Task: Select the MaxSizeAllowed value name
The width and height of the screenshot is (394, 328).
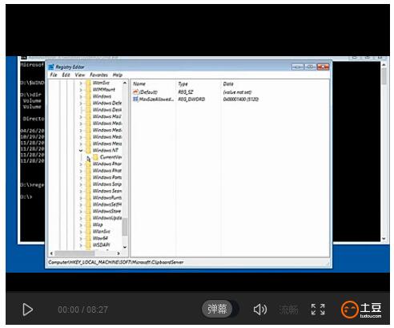Action: click(x=156, y=99)
